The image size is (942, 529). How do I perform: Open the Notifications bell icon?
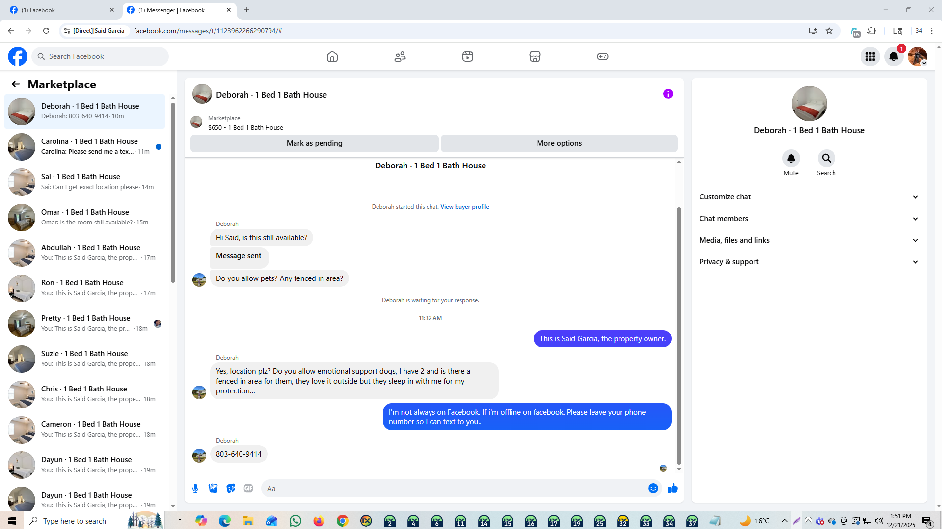894,56
